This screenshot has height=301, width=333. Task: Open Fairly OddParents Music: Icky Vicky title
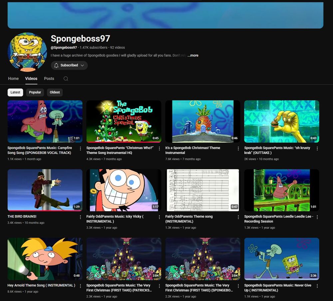tap(115, 219)
